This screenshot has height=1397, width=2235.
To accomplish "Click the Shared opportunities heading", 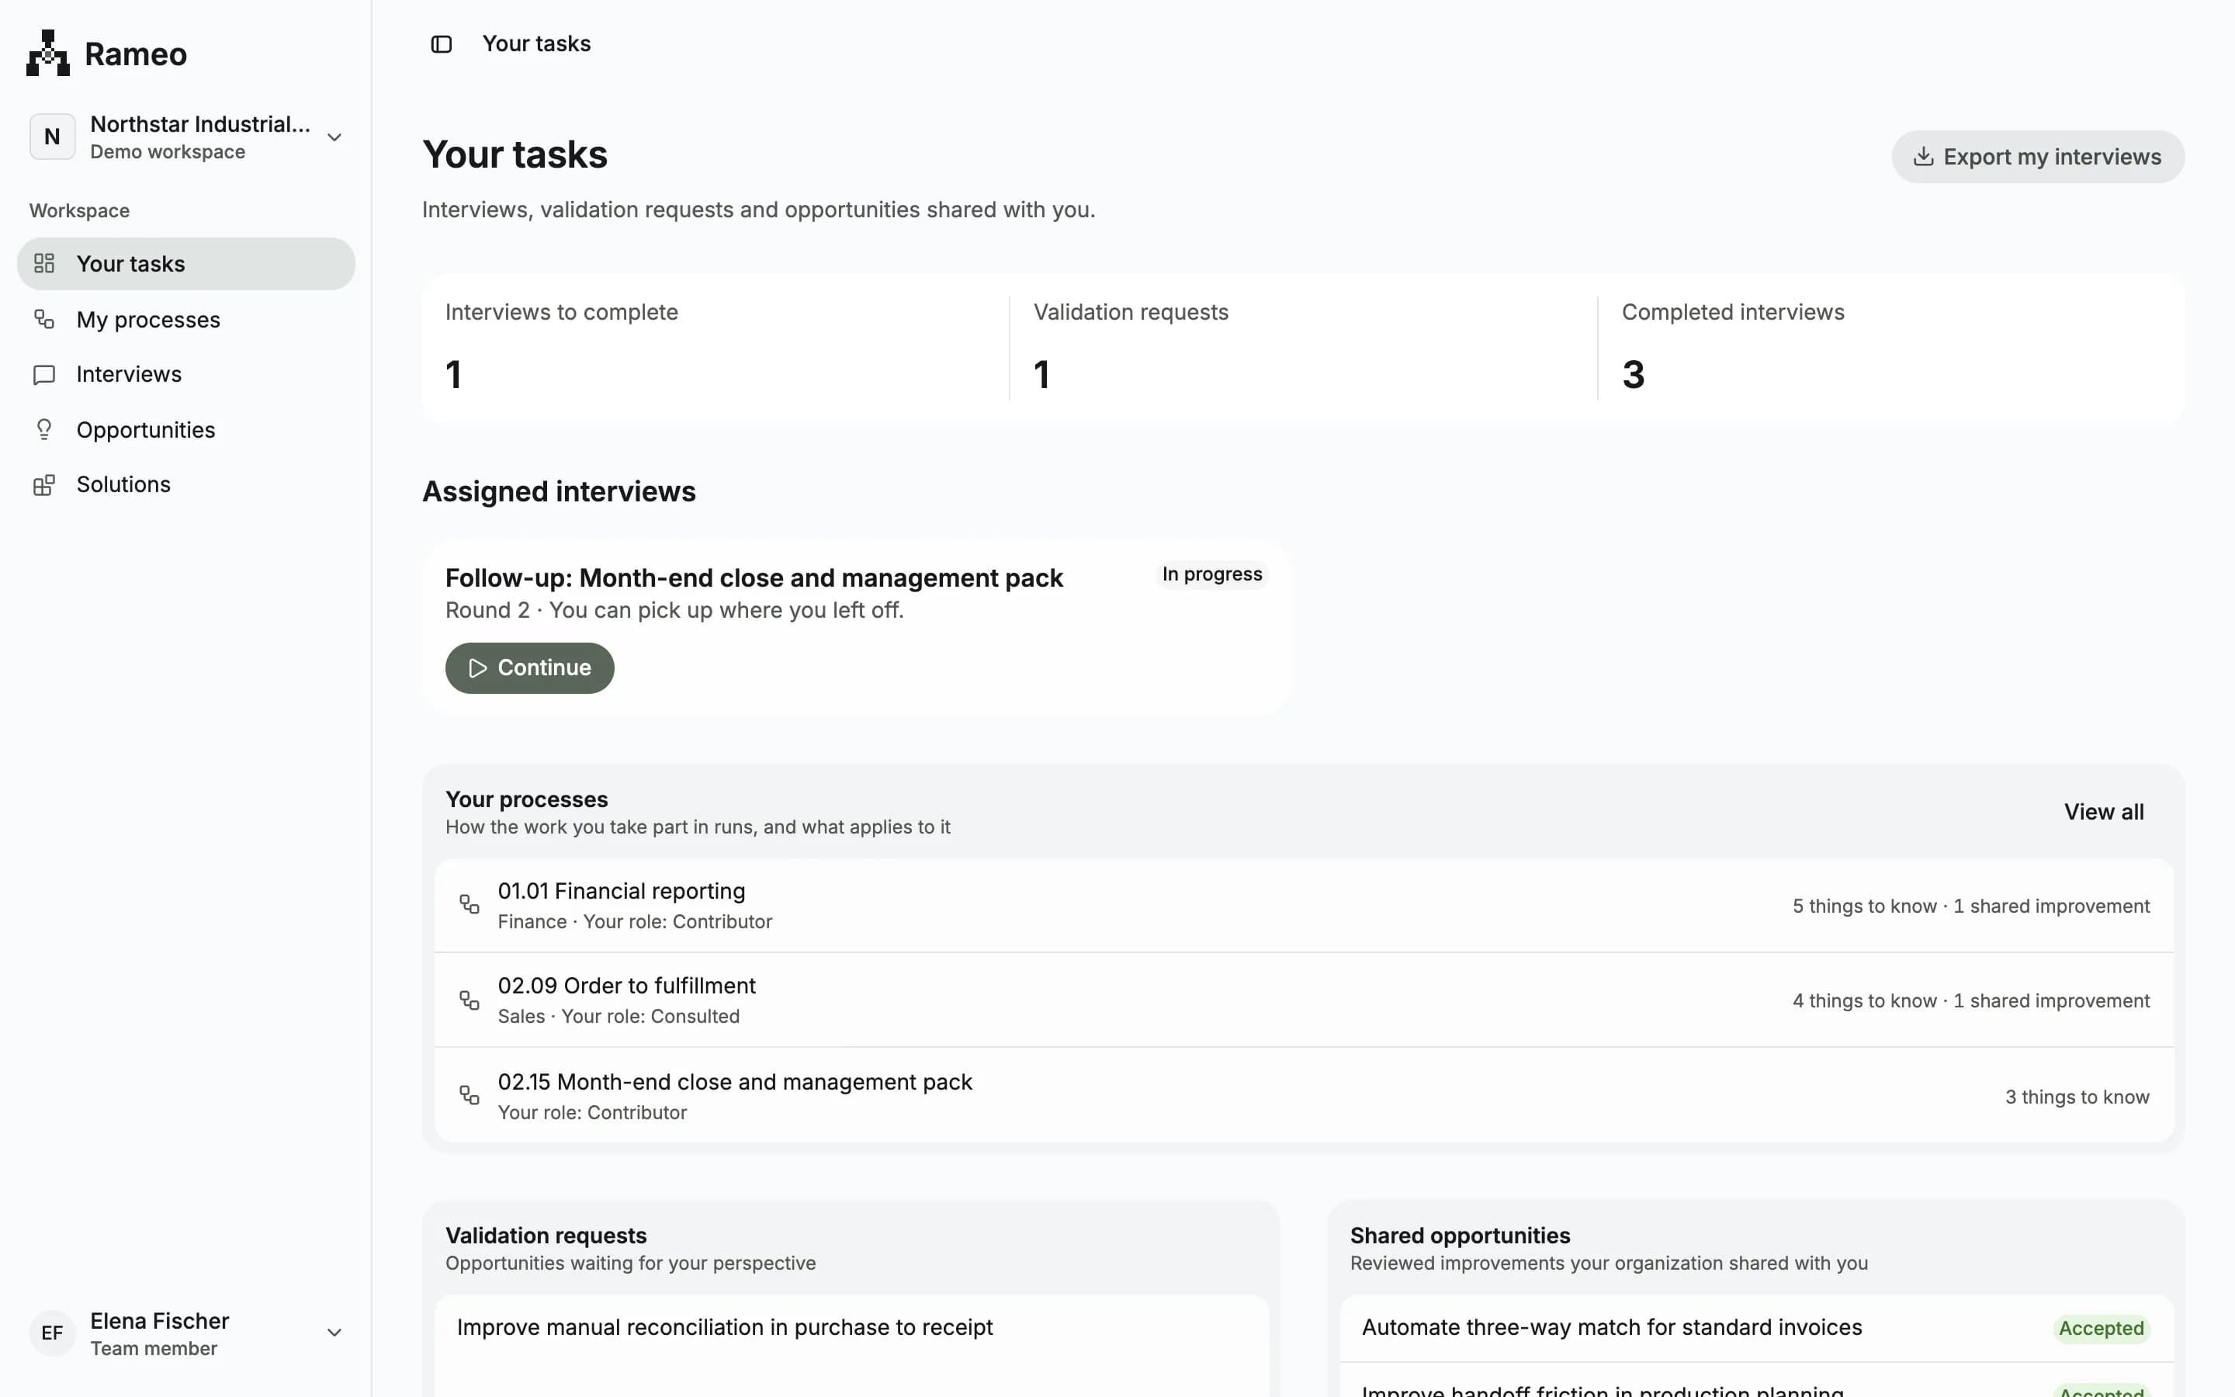I will tap(1459, 1236).
